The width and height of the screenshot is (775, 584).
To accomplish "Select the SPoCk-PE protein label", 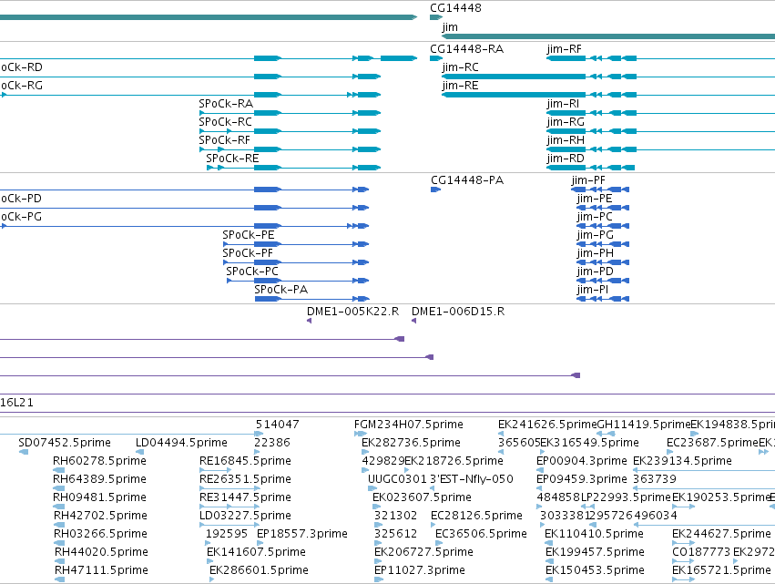I will pos(248,235).
